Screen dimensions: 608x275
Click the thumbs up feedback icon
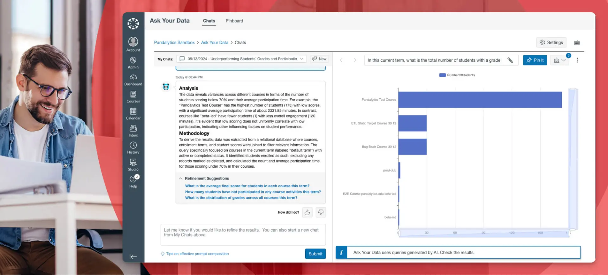(x=307, y=213)
